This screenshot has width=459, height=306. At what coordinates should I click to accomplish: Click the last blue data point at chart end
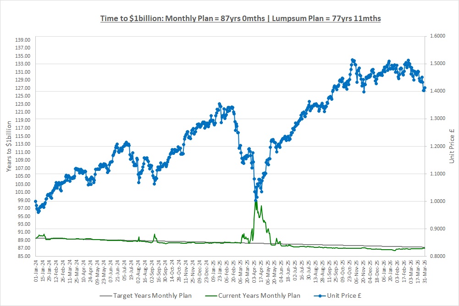(x=425, y=88)
